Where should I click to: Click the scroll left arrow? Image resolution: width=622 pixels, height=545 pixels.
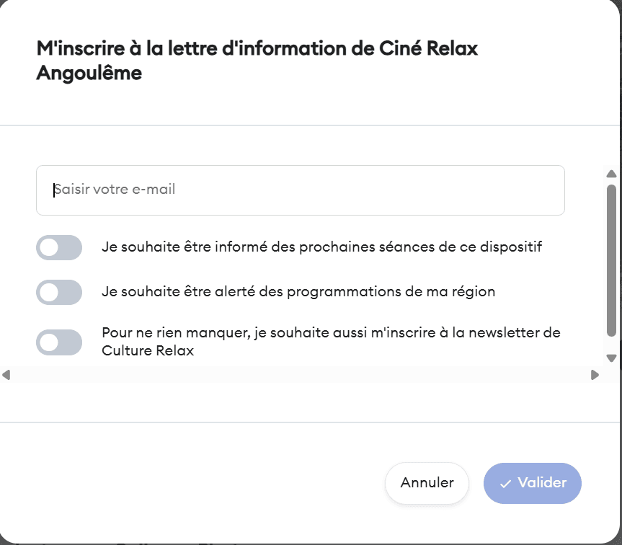pos(6,375)
